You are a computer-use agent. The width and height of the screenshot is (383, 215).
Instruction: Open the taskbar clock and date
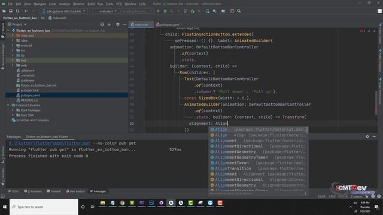click(364, 207)
